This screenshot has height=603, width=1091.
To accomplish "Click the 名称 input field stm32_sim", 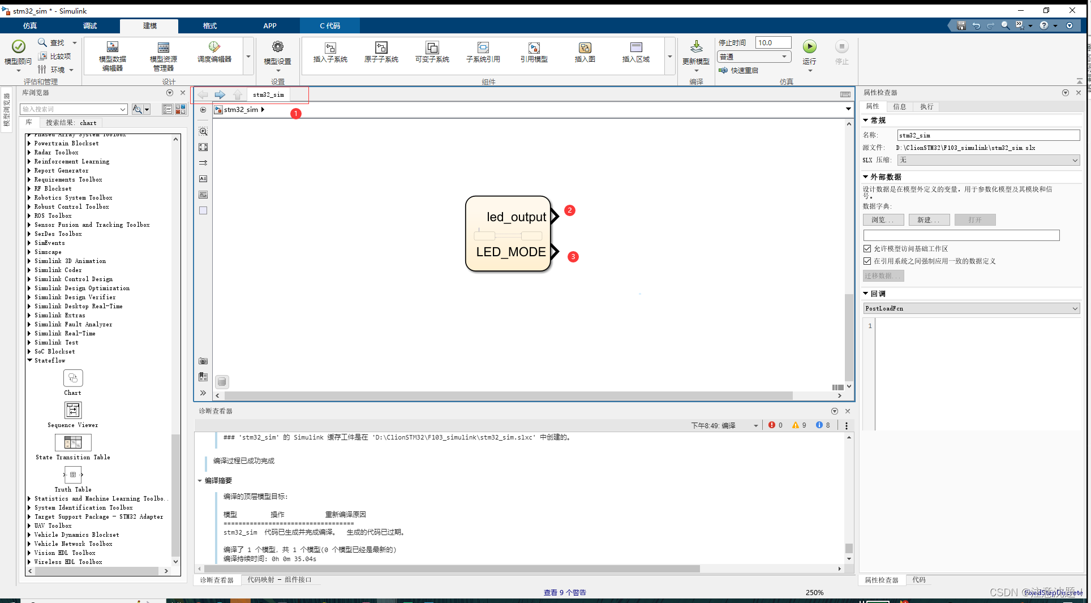I will pyautogui.click(x=989, y=135).
